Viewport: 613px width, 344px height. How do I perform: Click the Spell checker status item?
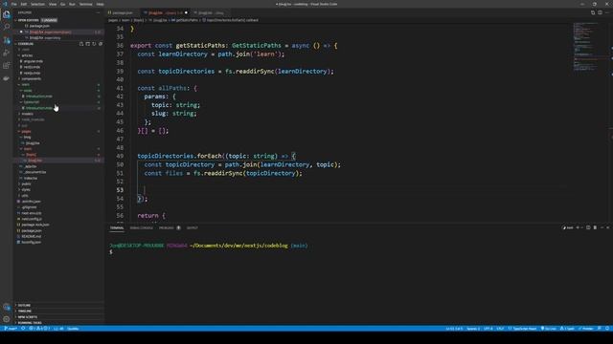tap(567, 329)
